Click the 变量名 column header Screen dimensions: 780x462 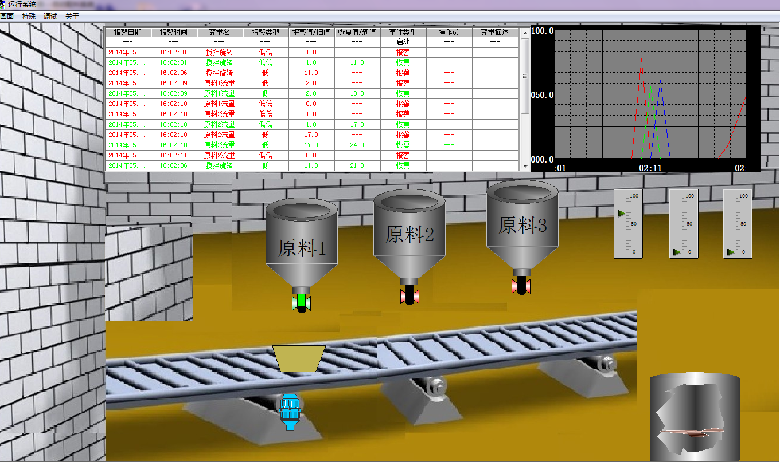pos(220,33)
